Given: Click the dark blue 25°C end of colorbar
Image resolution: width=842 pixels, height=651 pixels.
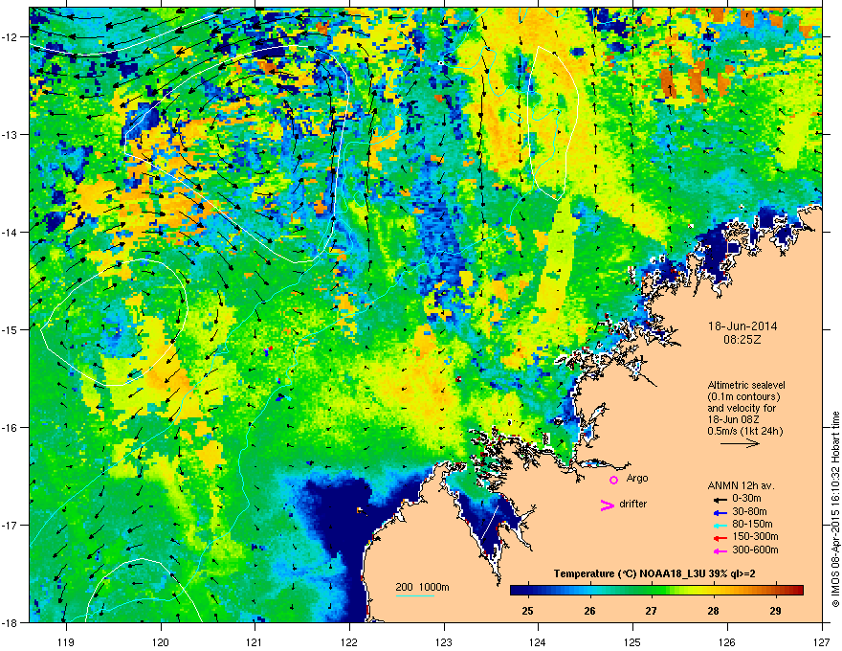Looking at the screenshot, I should [x=519, y=591].
